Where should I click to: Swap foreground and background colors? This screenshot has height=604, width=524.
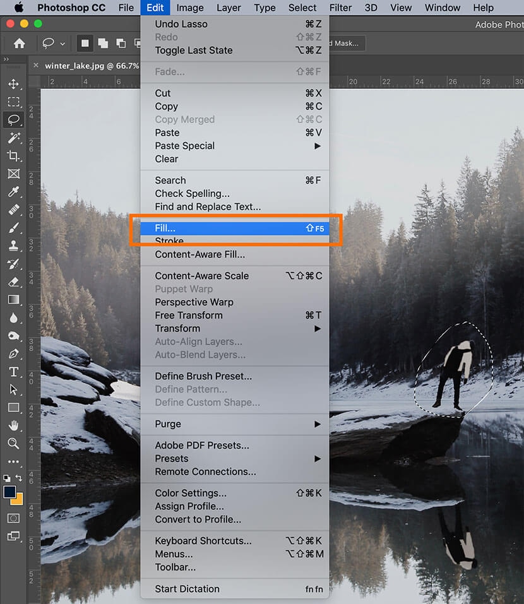tap(18, 479)
